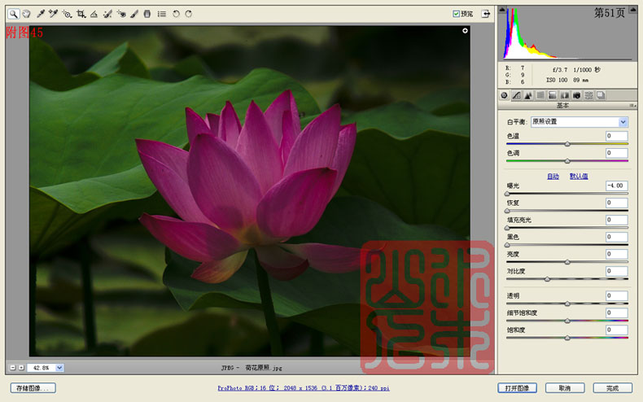The width and height of the screenshot is (643, 402).
Task: Select the Crop tool
Action: [x=81, y=14]
